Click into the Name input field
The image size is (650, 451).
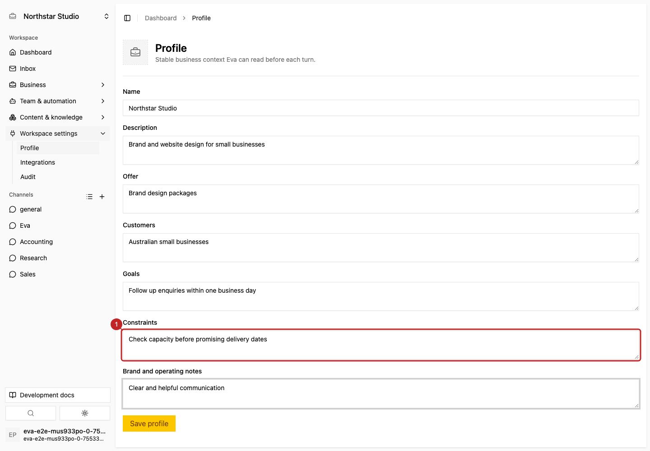(x=381, y=108)
